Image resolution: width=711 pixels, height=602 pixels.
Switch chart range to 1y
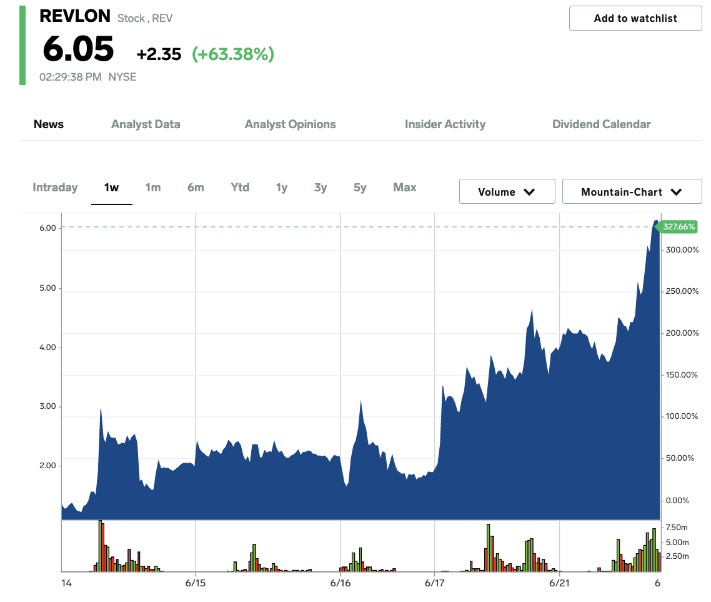pyautogui.click(x=282, y=188)
